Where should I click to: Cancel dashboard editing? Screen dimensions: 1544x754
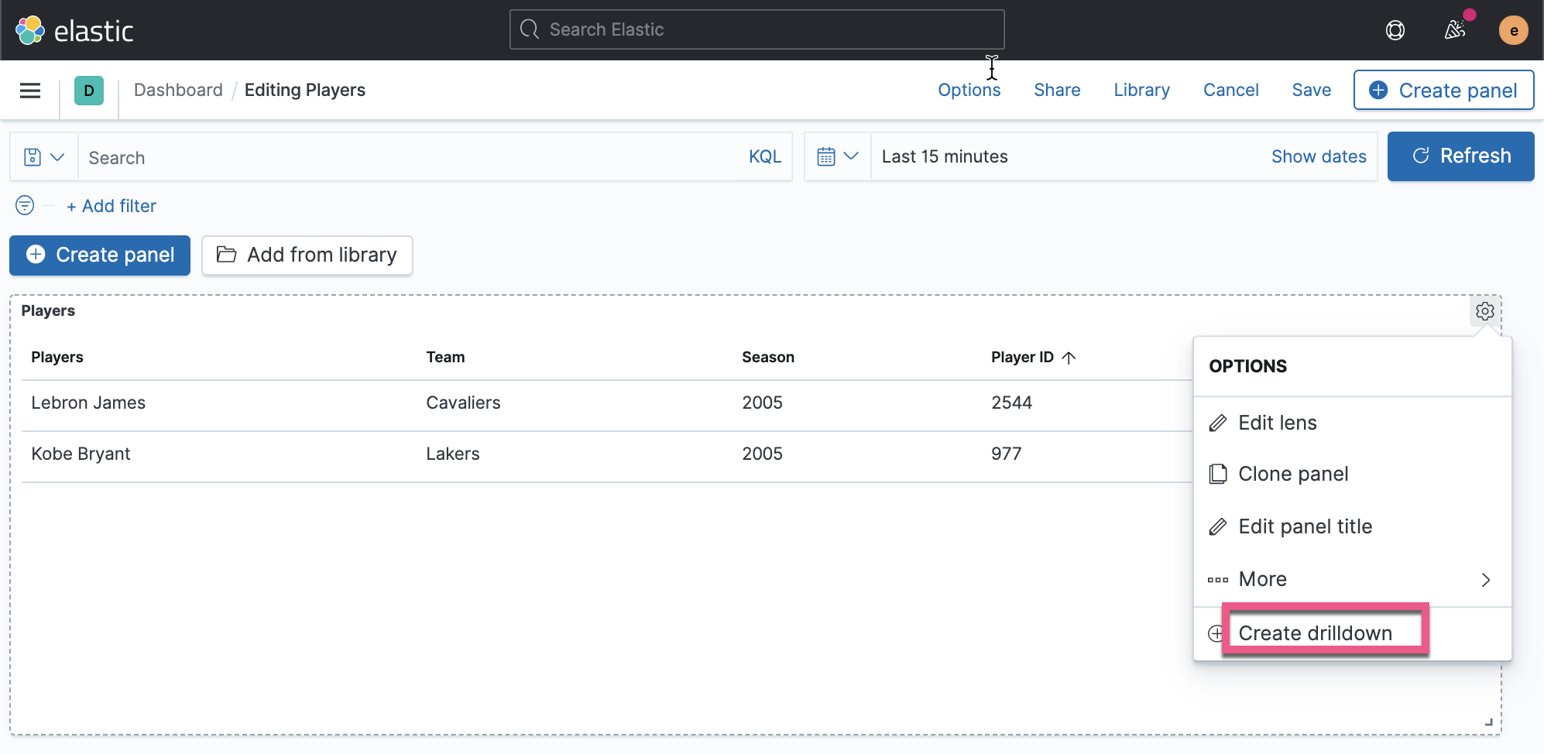coord(1230,90)
